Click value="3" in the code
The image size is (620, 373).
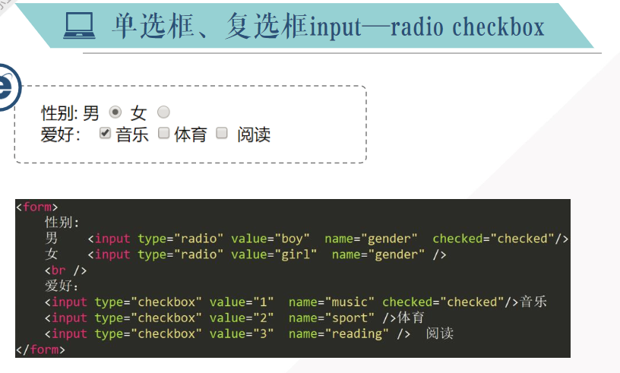(x=241, y=333)
